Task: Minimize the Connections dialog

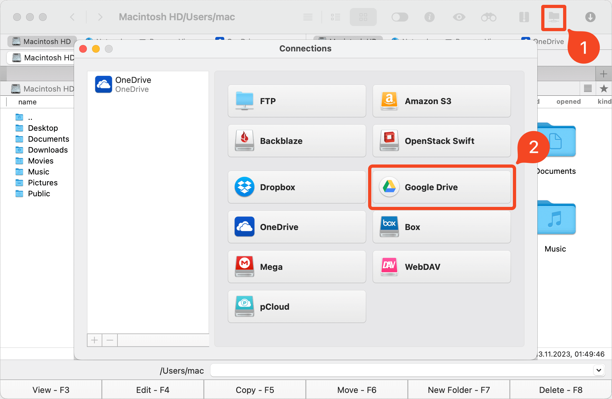Action: [96, 49]
